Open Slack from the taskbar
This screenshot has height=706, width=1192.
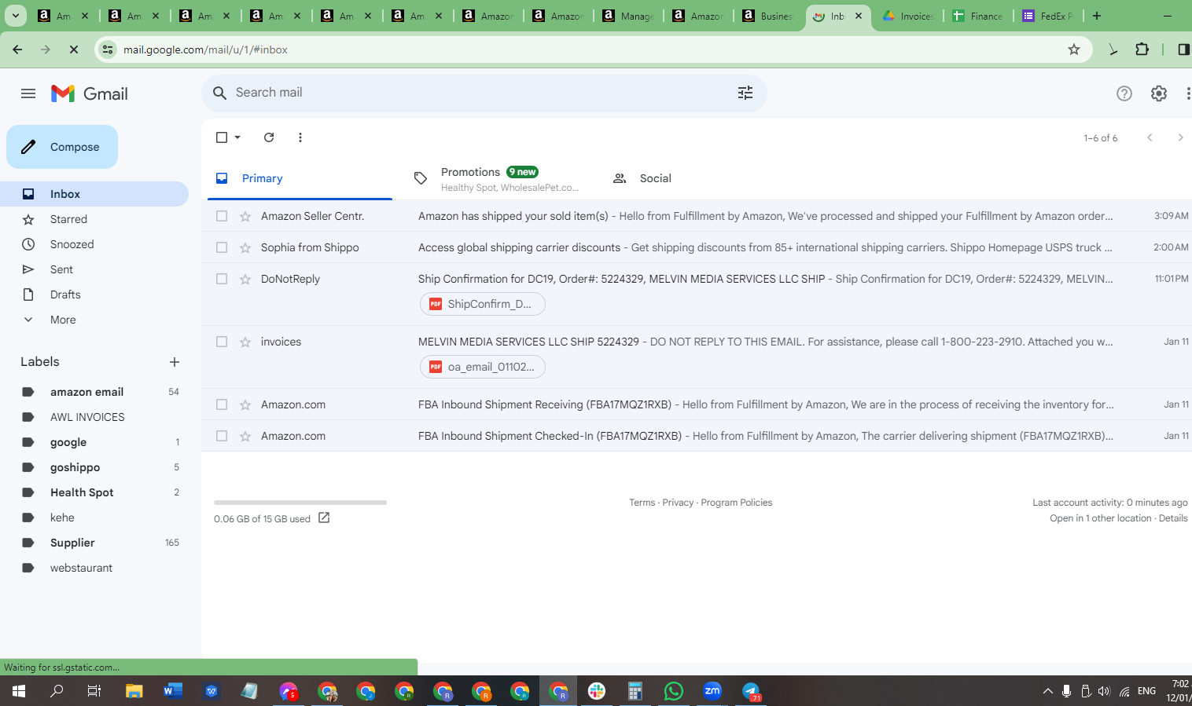pos(597,691)
